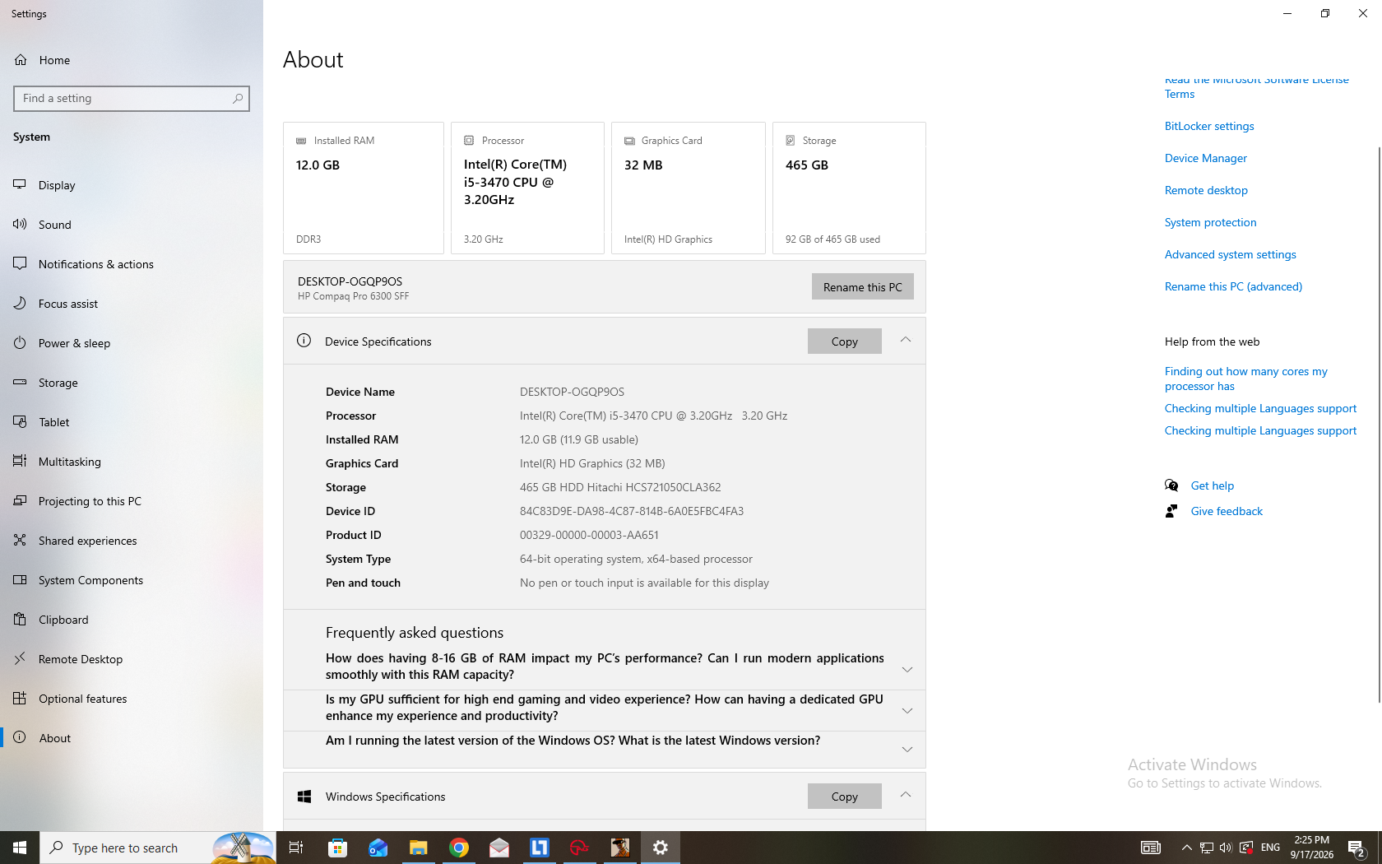Click the Graphics Card info card
This screenshot has width=1382, height=864.
click(689, 188)
